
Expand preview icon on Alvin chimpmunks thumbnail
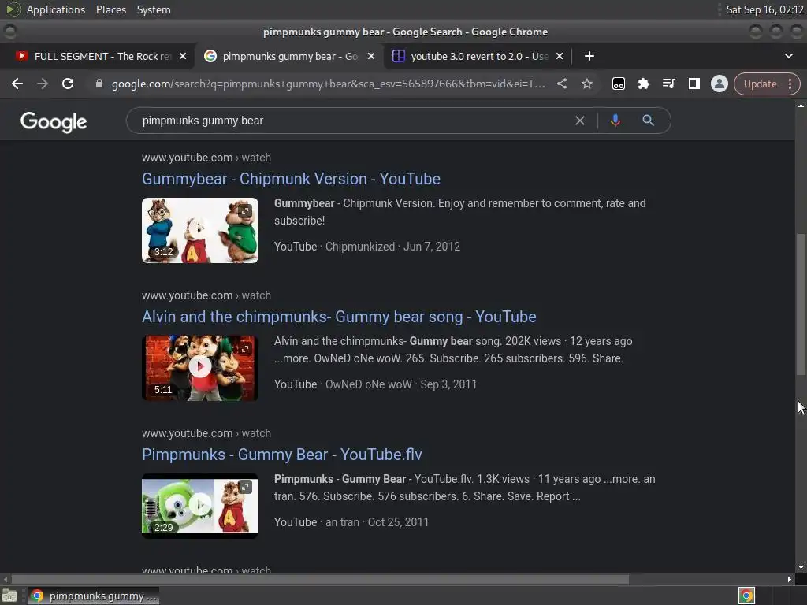(245, 348)
